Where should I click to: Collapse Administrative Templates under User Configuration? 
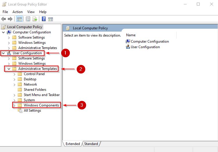tap(9, 69)
